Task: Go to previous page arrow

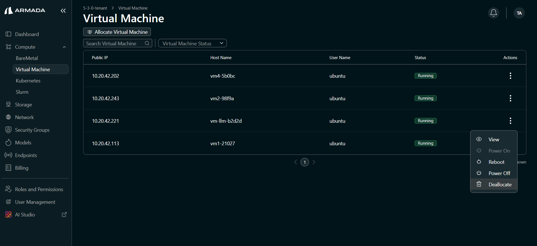Action: pos(296,162)
